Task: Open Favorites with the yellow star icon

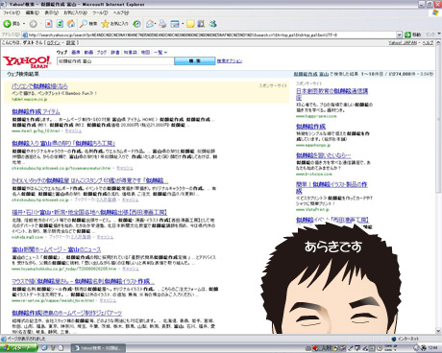Action: [x=114, y=24]
